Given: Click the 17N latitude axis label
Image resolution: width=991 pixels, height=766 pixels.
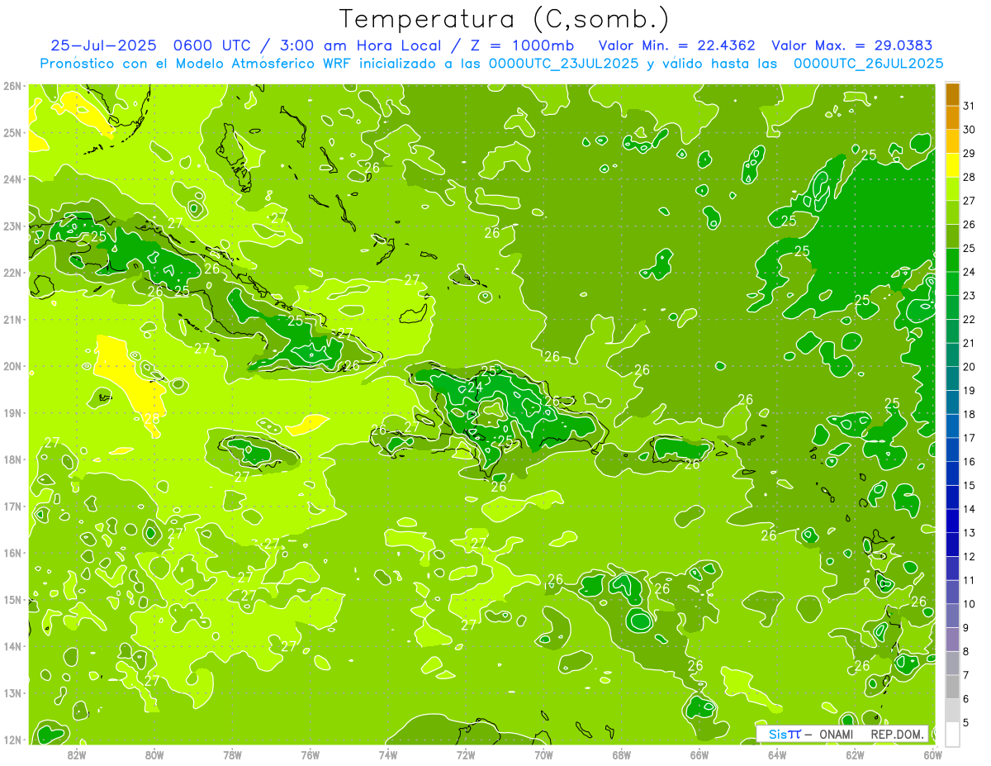Looking at the screenshot, I should pos(12,506).
